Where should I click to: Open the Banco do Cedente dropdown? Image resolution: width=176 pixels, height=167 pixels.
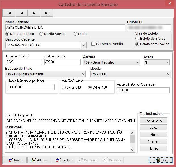[x=83, y=45]
